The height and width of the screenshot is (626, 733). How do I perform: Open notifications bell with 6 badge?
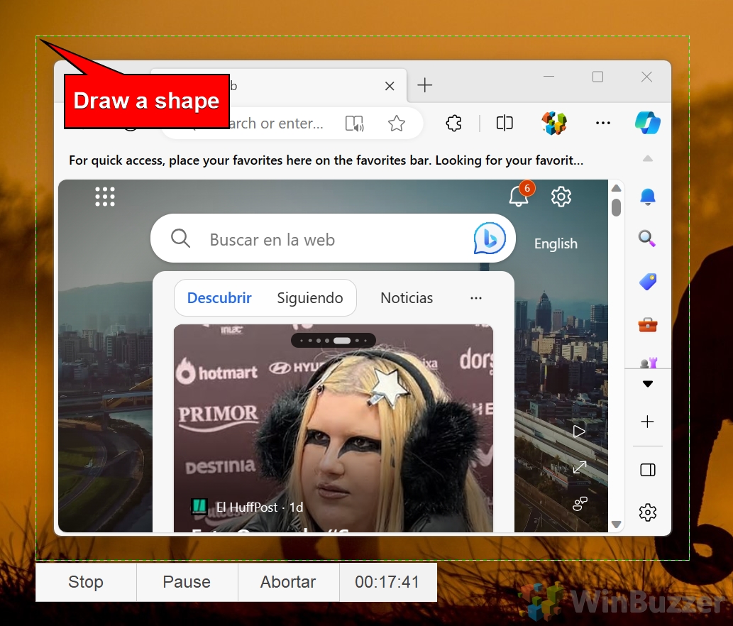[519, 195]
